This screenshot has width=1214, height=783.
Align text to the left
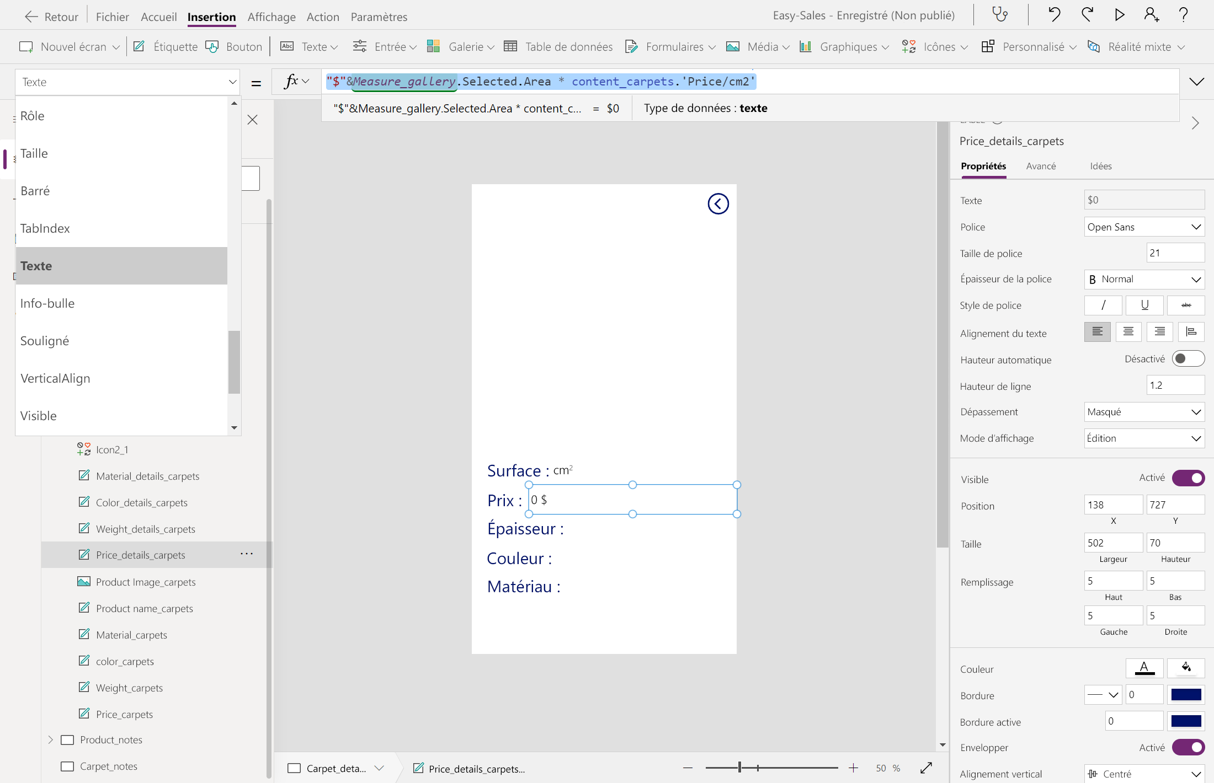tap(1098, 332)
